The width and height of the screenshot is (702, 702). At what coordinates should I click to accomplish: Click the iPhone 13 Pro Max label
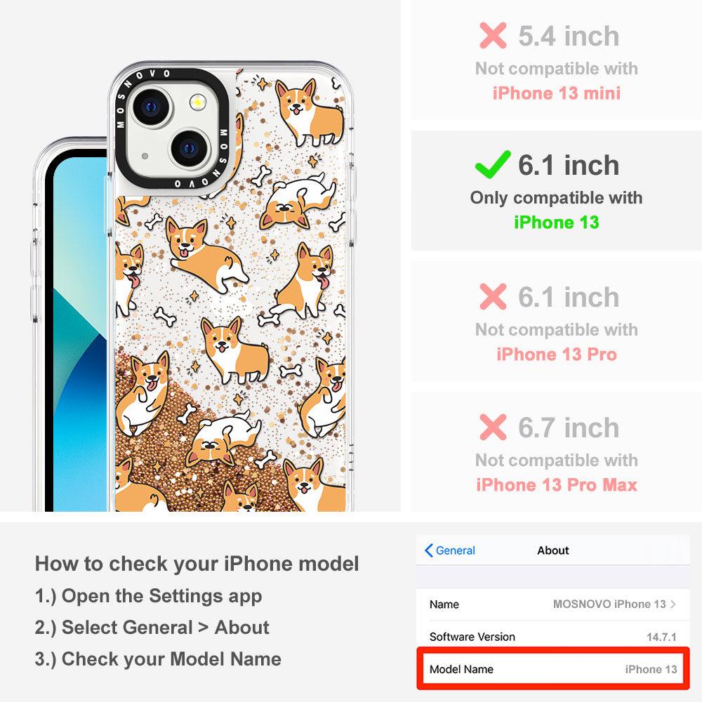(557, 485)
